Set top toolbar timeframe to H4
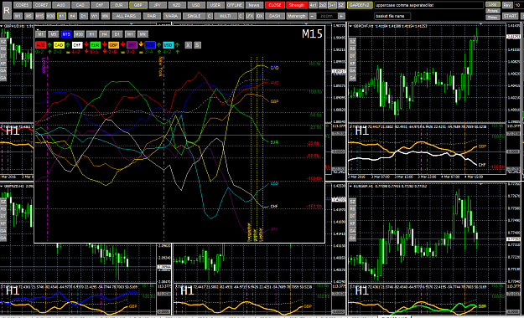 pyautogui.click(x=72, y=16)
